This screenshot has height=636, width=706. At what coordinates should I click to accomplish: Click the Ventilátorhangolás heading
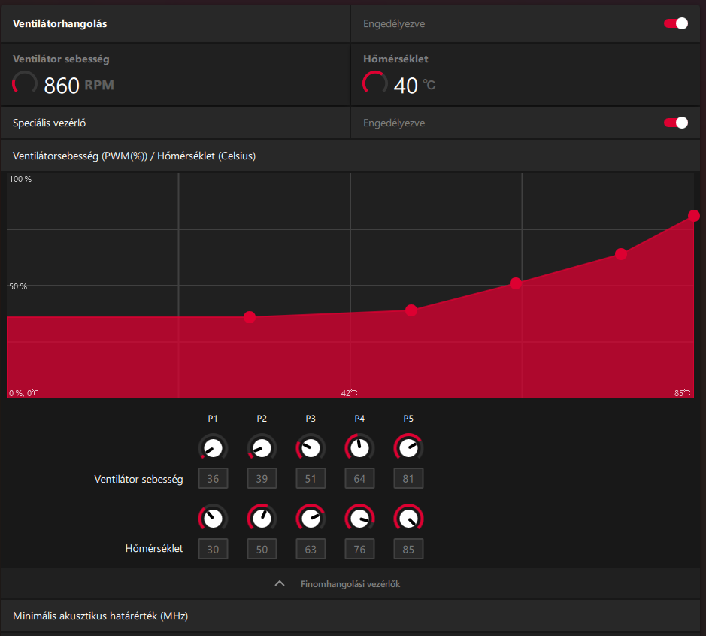pyautogui.click(x=60, y=24)
